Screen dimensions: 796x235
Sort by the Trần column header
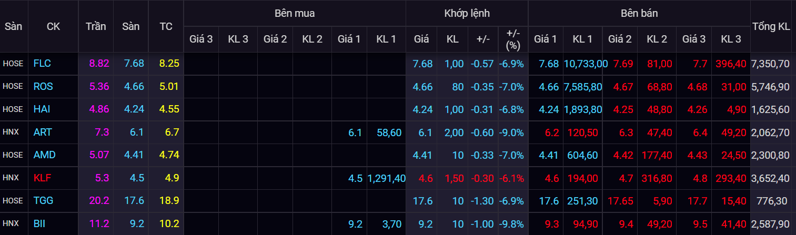tap(96, 26)
